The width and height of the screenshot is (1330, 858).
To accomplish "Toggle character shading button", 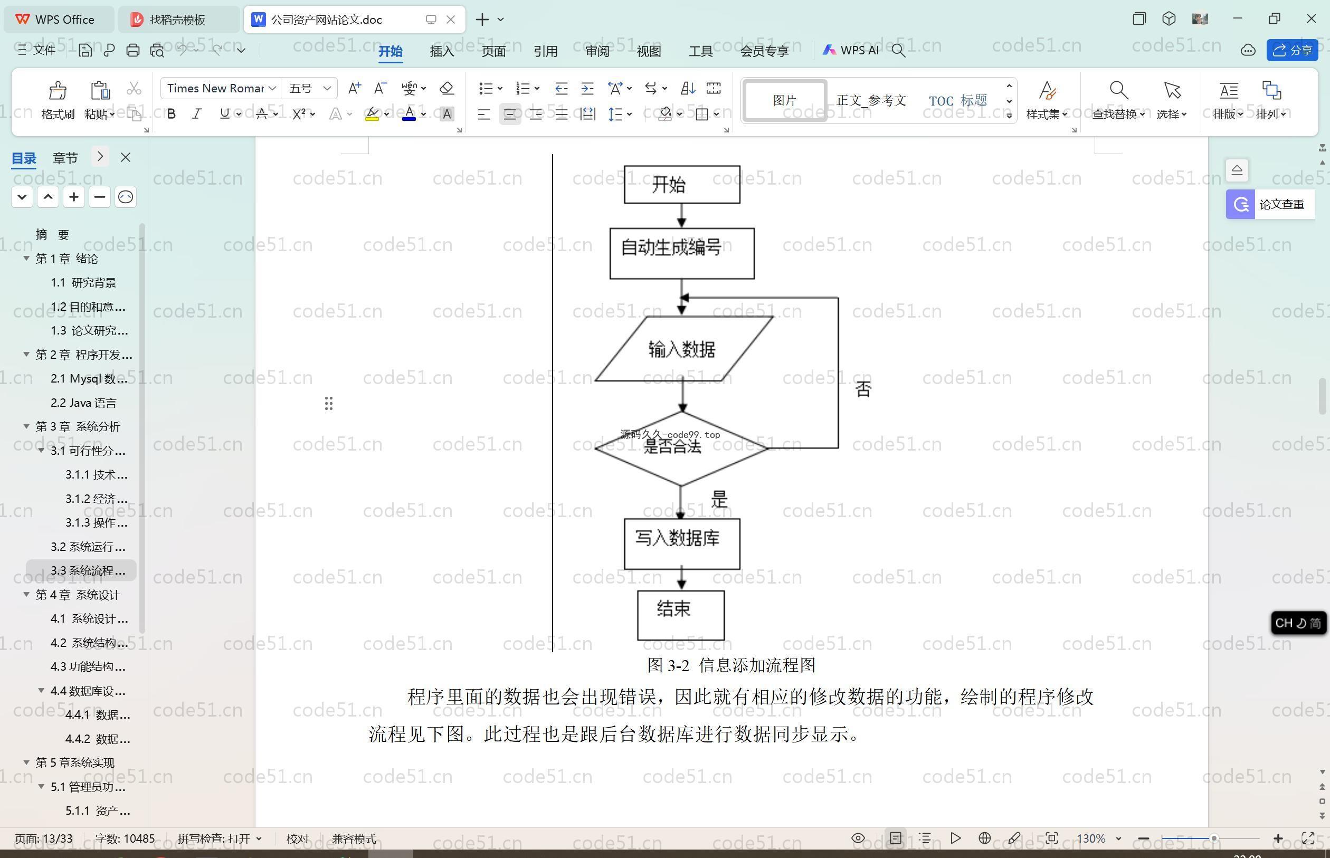I will (x=446, y=114).
